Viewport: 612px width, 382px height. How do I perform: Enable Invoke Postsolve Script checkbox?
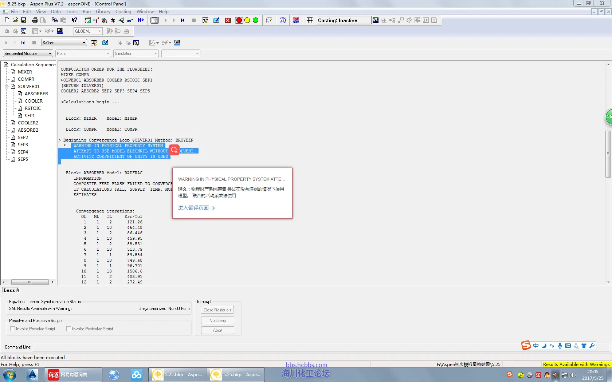point(68,329)
